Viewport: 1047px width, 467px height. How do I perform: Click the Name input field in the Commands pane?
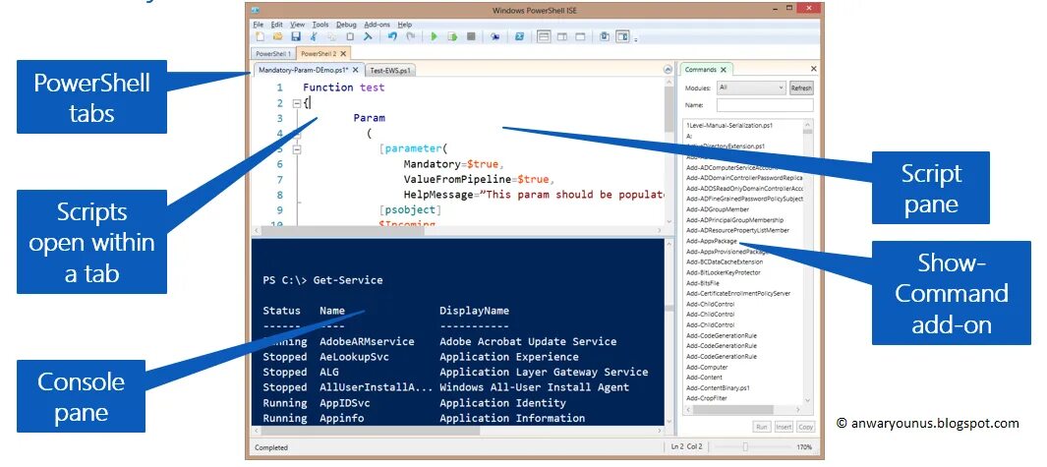(765, 105)
